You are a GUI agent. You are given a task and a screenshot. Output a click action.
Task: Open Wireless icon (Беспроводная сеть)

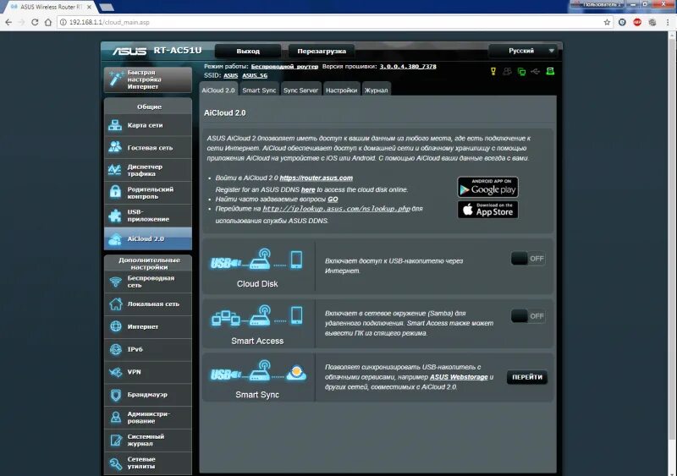click(x=115, y=282)
